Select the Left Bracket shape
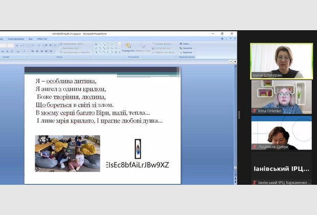317x215 pixels. [x=108, y=52]
